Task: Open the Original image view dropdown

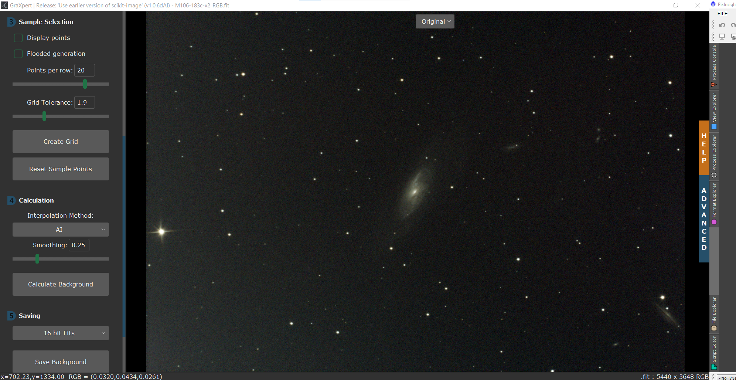Action: (x=435, y=21)
